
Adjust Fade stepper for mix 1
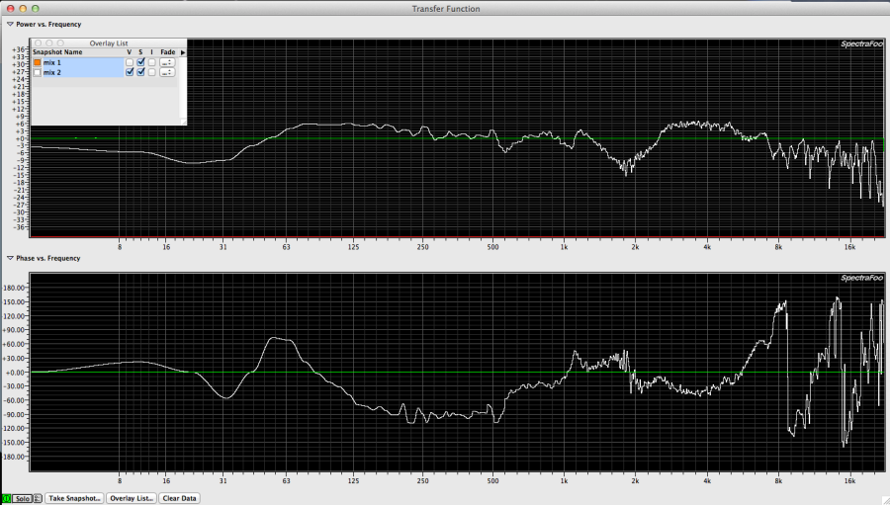click(167, 62)
